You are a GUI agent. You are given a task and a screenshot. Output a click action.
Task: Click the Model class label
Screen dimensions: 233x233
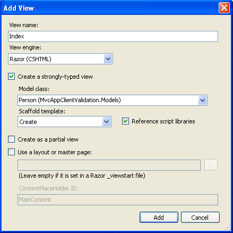point(34,89)
